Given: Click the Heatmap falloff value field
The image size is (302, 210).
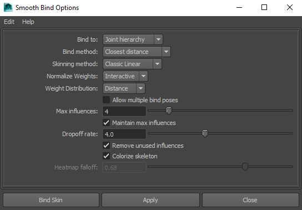Looking at the screenshot, I should 124,167.
